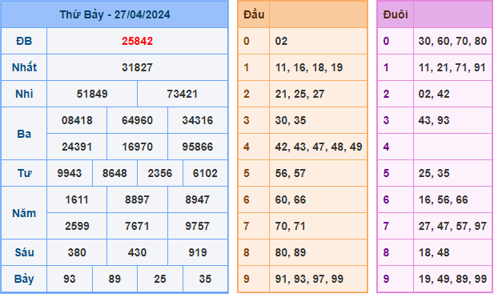Click the Đuôi cell '18, 48'
Screen dimensions: 494x294
pyautogui.click(x=452, y=252)
